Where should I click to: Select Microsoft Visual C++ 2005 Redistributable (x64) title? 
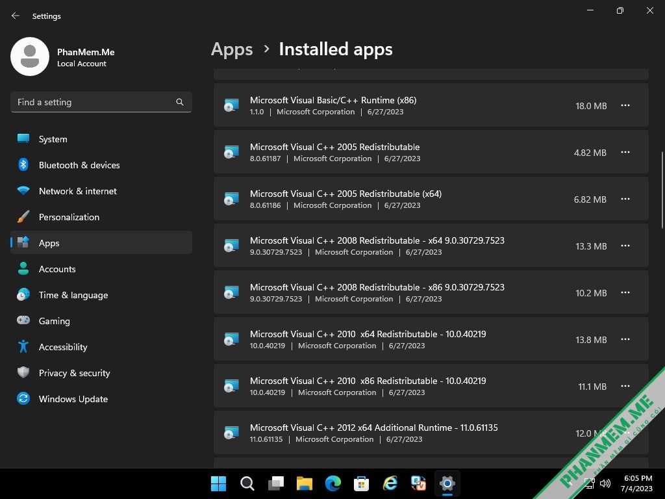pos(345,194)
